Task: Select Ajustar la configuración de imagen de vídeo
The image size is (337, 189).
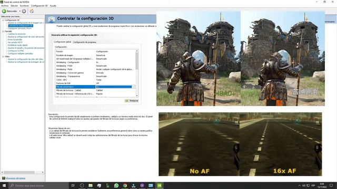Action: (x=26, y=62)
